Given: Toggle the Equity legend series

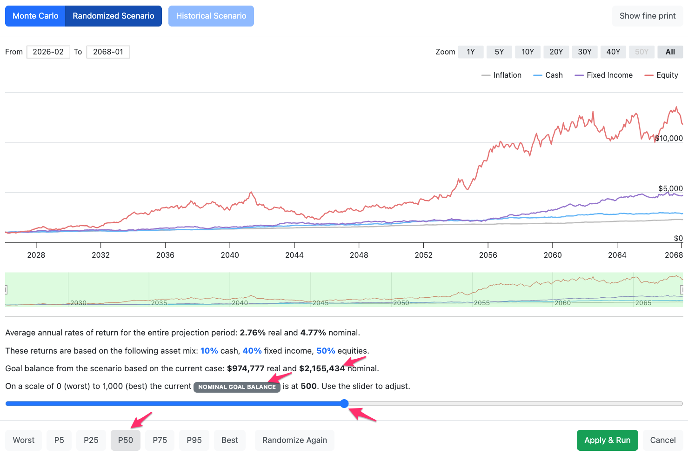Looking at the screenshot, I should coord(661,75).
